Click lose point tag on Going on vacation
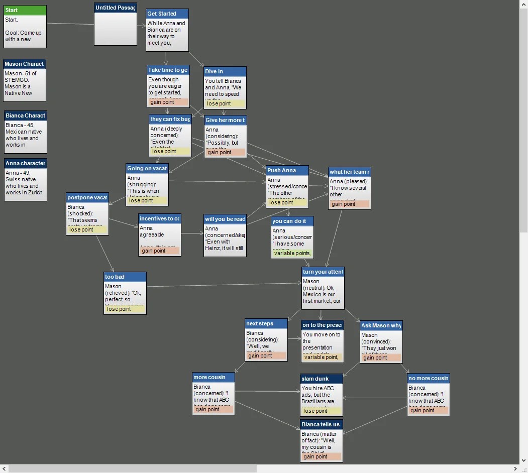Image resolution: width=528 pixels, height=473 pixels. pos(147,200)
